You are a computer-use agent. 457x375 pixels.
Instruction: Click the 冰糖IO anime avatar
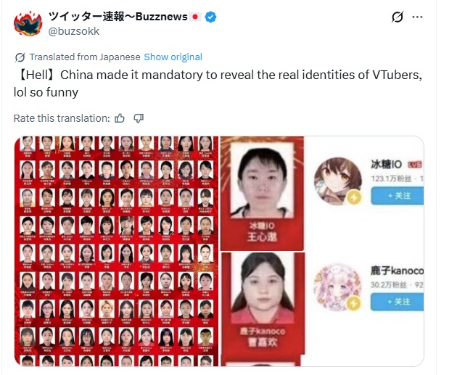pos(338,181)
